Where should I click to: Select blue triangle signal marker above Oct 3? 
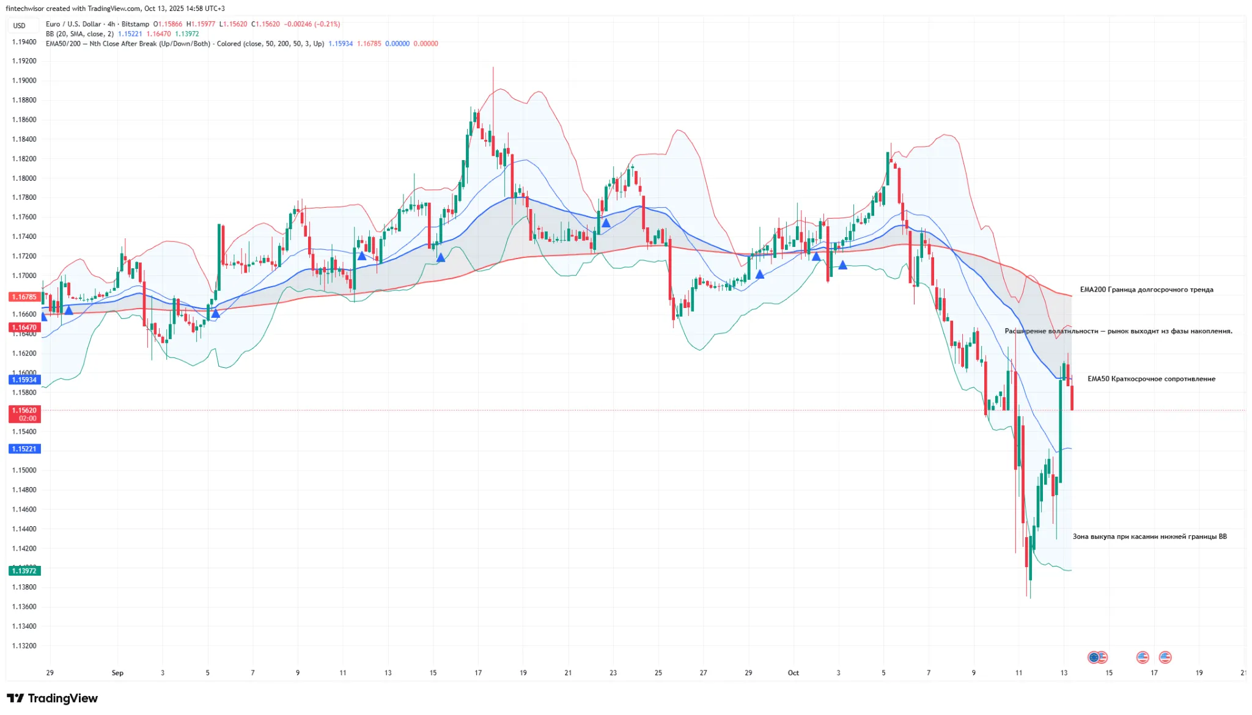pos(842,265)
